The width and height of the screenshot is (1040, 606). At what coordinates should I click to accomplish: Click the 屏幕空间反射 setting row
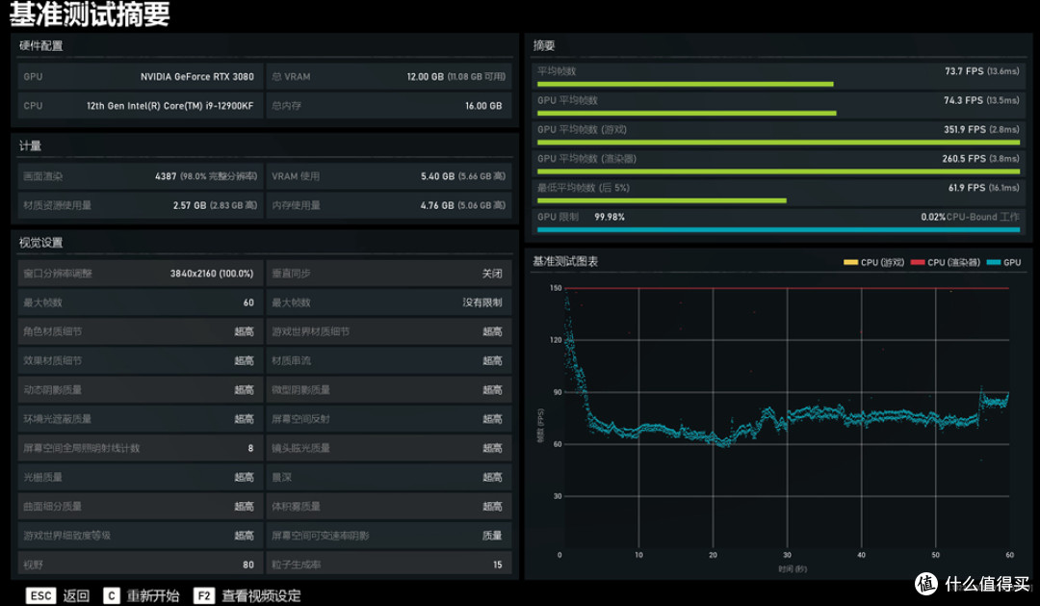389,419
